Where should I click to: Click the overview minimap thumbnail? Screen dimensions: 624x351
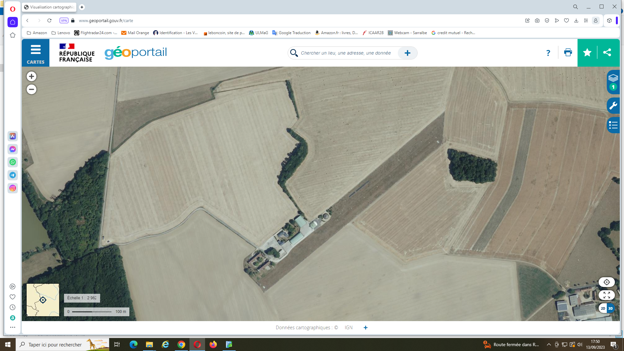click(43, 300)
